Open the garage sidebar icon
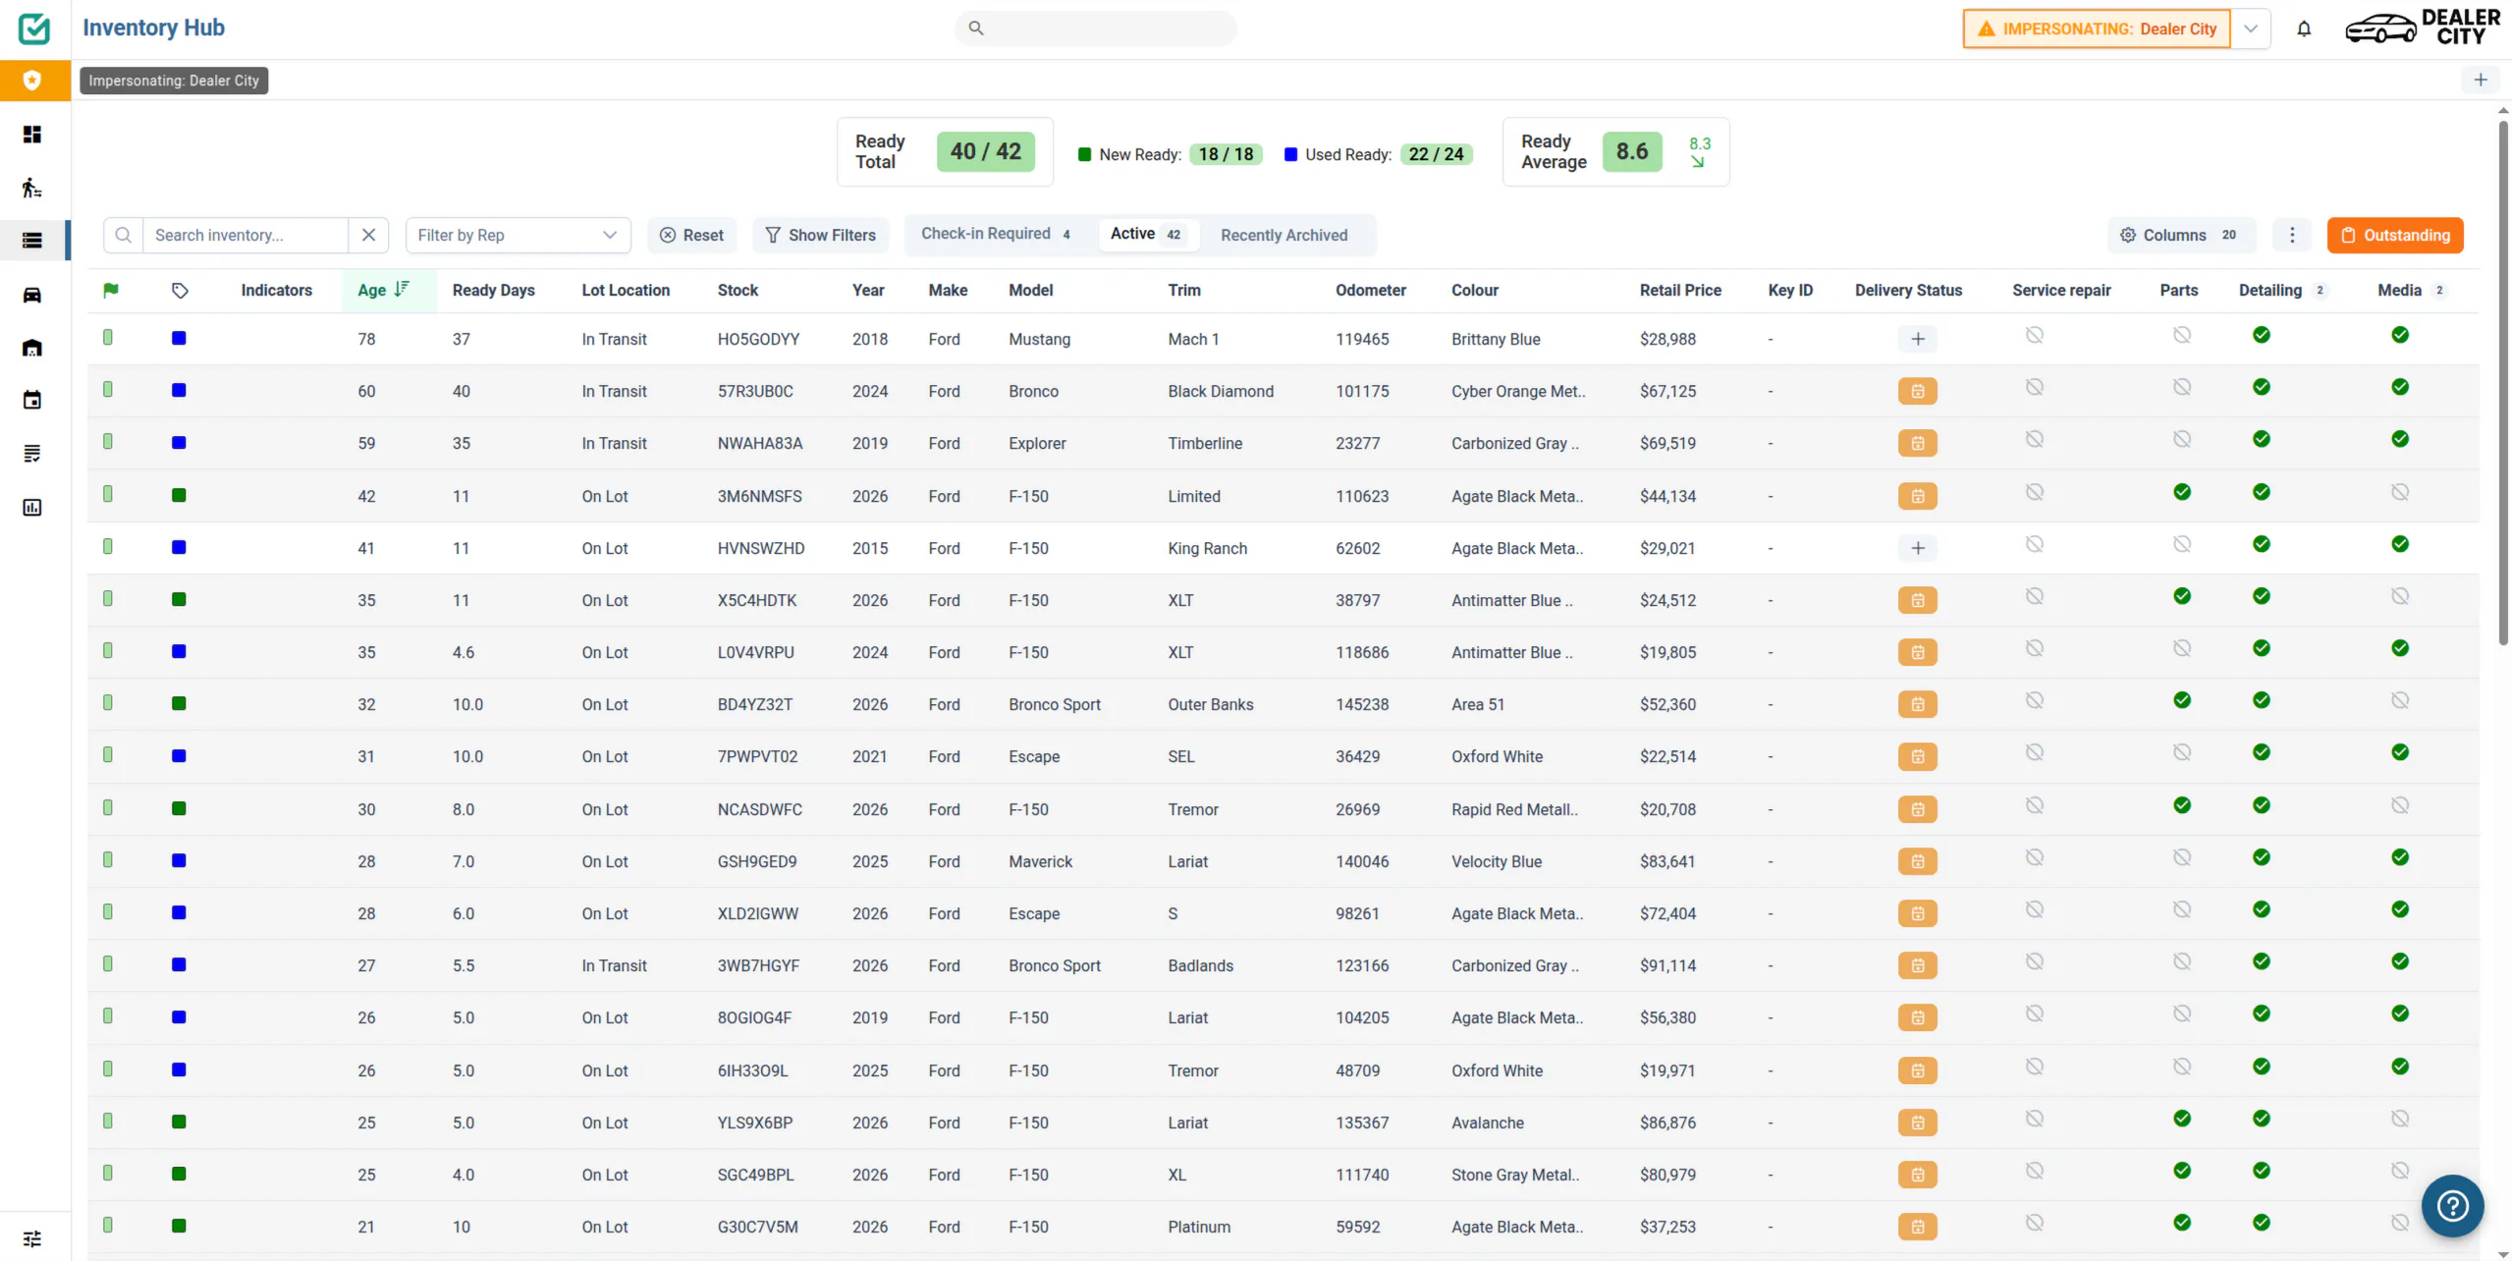 32,348
